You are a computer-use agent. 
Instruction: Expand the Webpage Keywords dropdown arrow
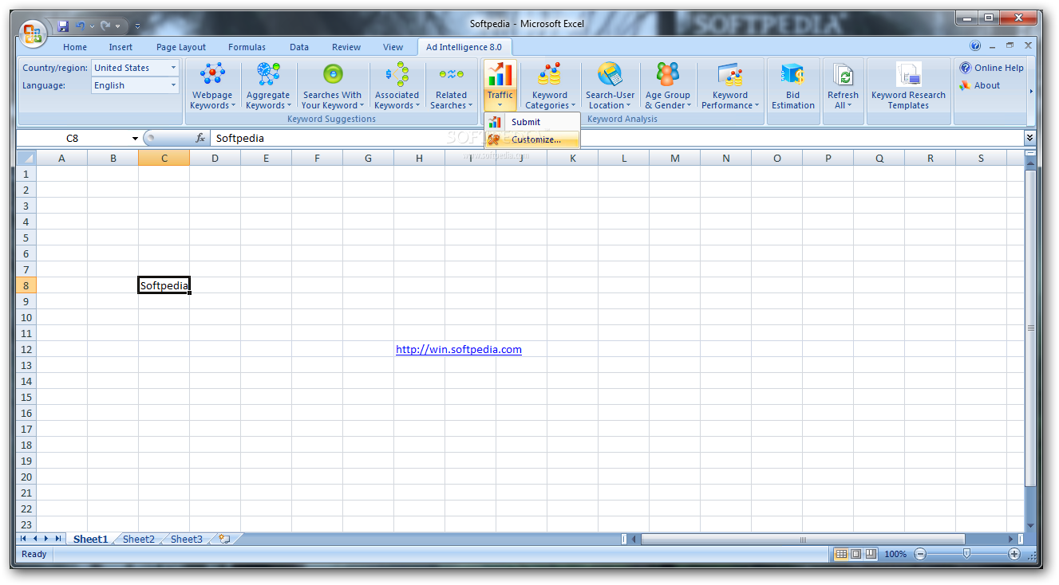[x=234, y=105]
